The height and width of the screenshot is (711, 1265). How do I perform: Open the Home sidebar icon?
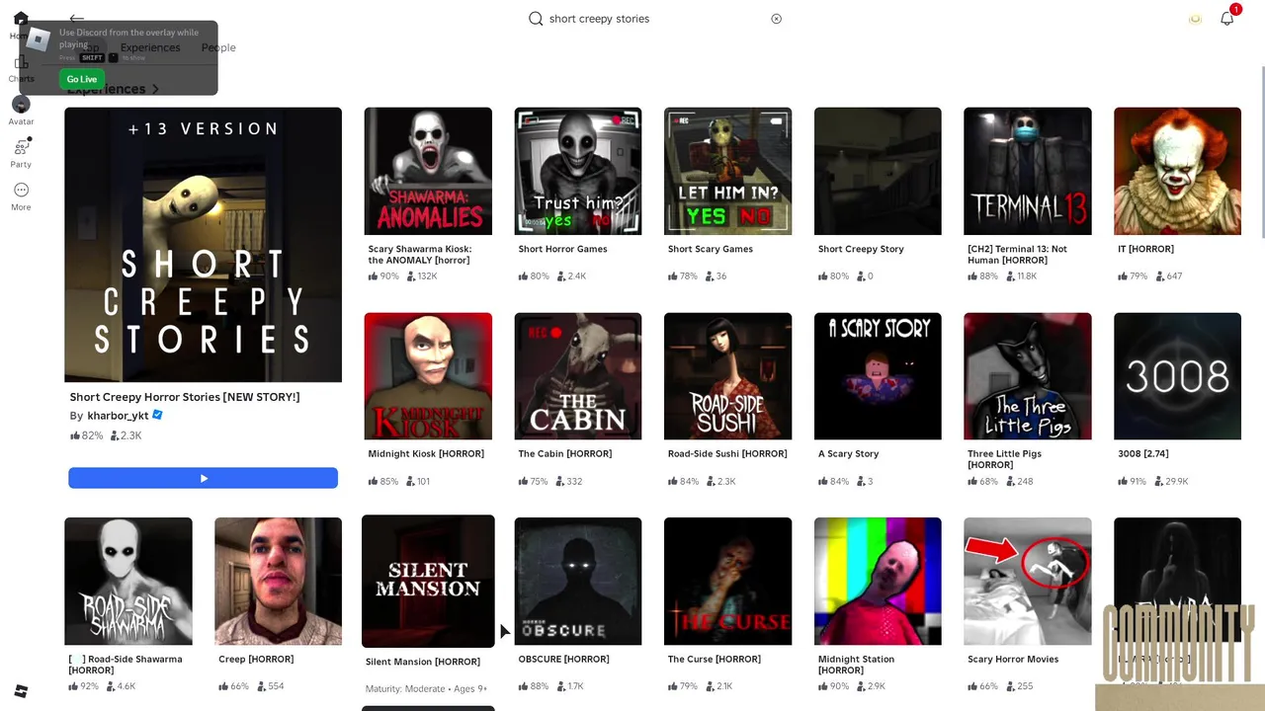20,19
